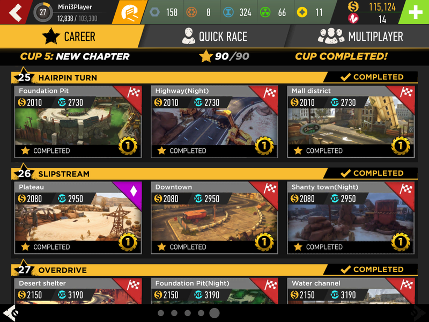Click the gold dollar coin balance icon
429x322 pixels.
coord(353,6)
